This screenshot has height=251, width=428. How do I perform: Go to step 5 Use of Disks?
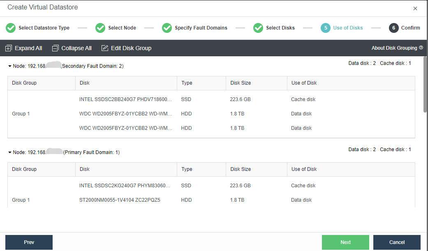pos(326,28)
